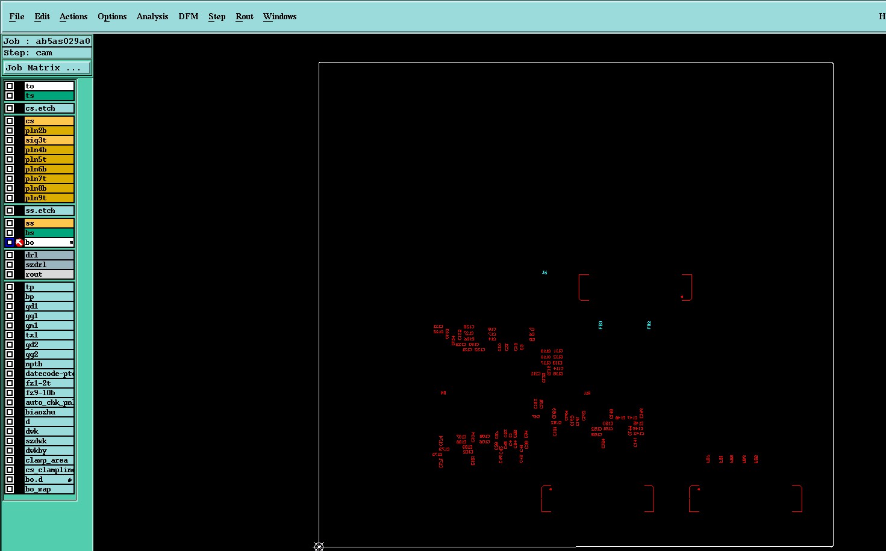Open the Analysis menu
Screen dimensions: 886x551
pyautogui.click(x=152, y=16)
